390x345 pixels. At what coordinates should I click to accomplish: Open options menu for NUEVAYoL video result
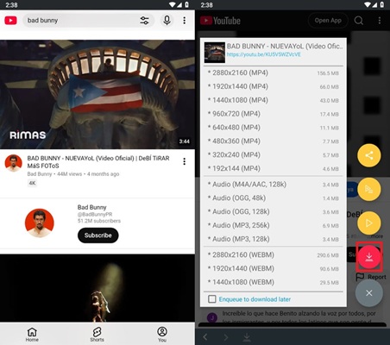185,161
